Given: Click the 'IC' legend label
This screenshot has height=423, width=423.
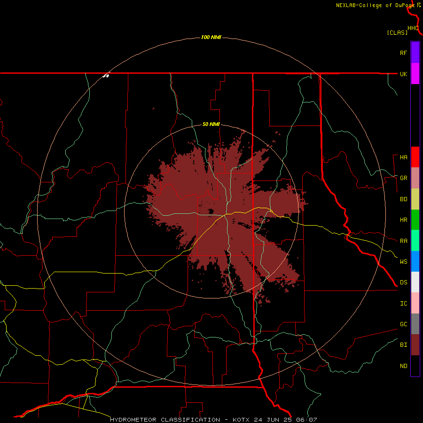Looking at the screenshot, I should (x=403, y=304).
